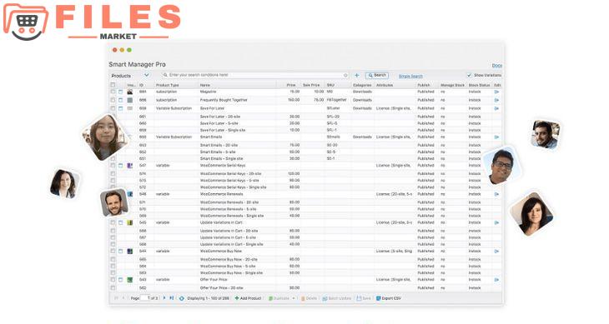Toggle the Show Variations checkbox
Viewport: 609px width, 324px height.
point(469,75)
